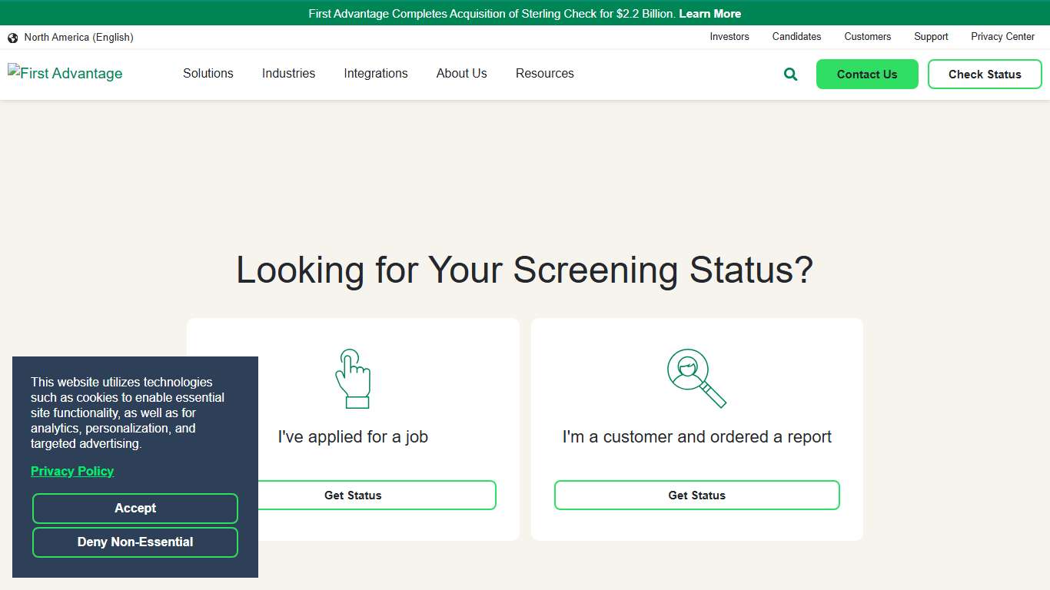Get status for 'I've applied for a job'
1050x590 pixels.
353,495
